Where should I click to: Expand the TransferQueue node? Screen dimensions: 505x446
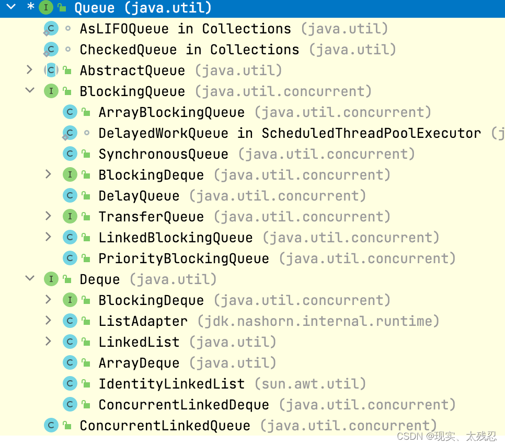pyautogui.click(x=48, y=216)
